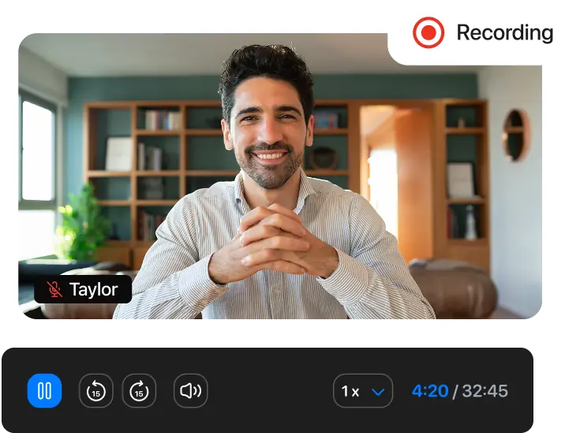Click the muted microphone icon beside Taylor
The height and width of the screenshot is (433, 580).
[x=54, y=289]
